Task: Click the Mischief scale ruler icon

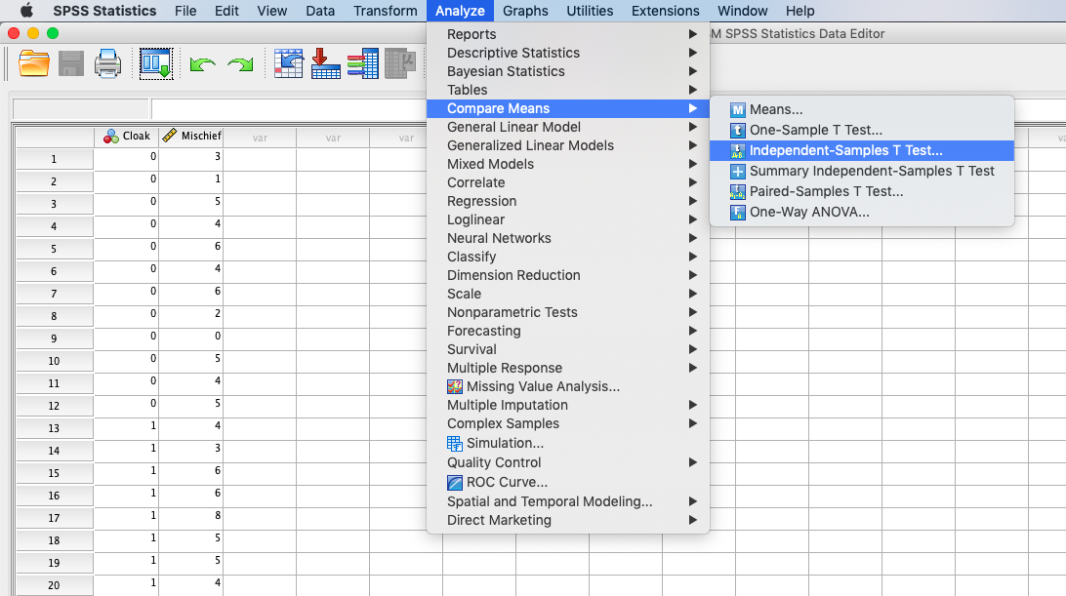Action: click(x=169, y=136)
